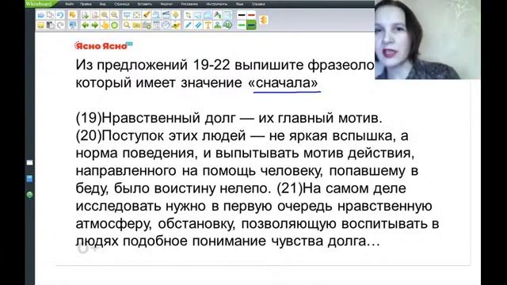507x285 pixels.
Task: Go to previous page with green left arrow
Action: [86, 25]
